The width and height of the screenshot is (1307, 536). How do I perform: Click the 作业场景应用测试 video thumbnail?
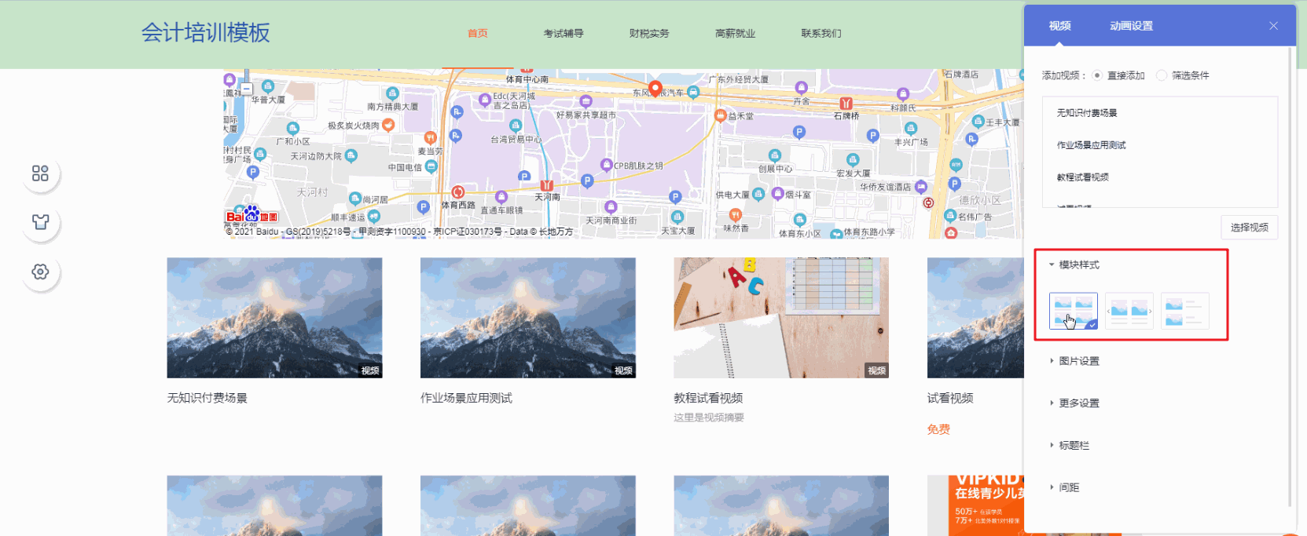528,318
